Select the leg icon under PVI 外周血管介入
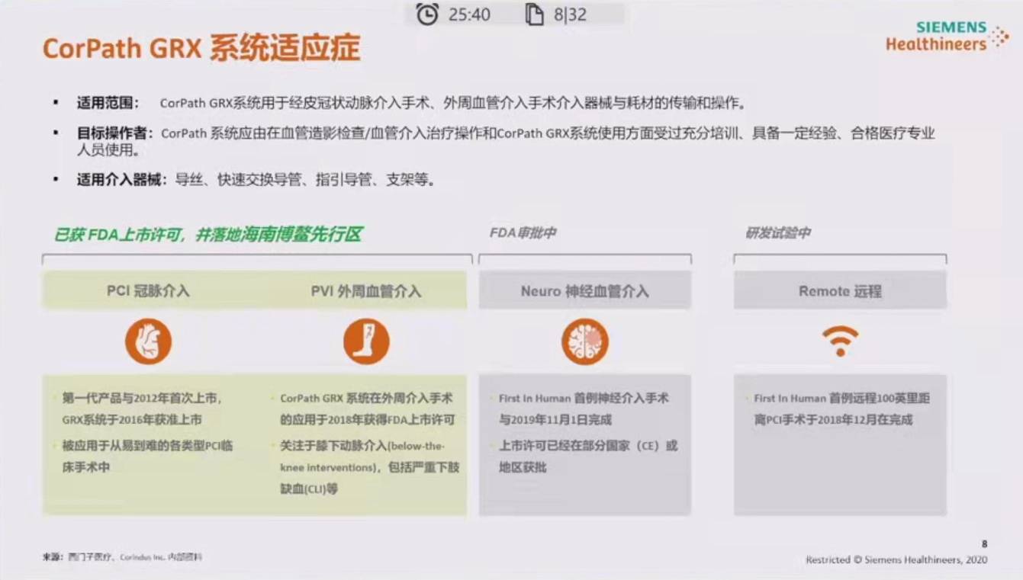 [x=367, y=341]
